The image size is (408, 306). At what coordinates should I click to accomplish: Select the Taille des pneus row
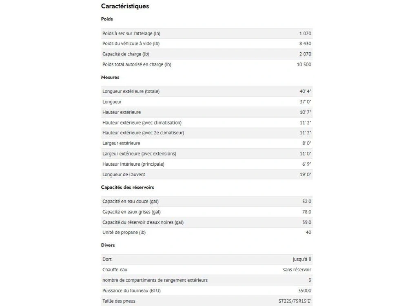(207, 301)
